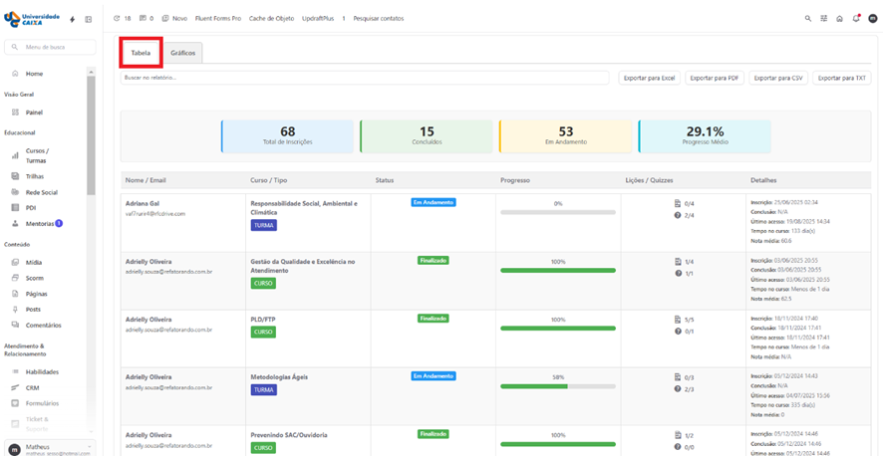
Task: Click Metodologias Ágeis 58% progress bar
Action: [558, 386]
